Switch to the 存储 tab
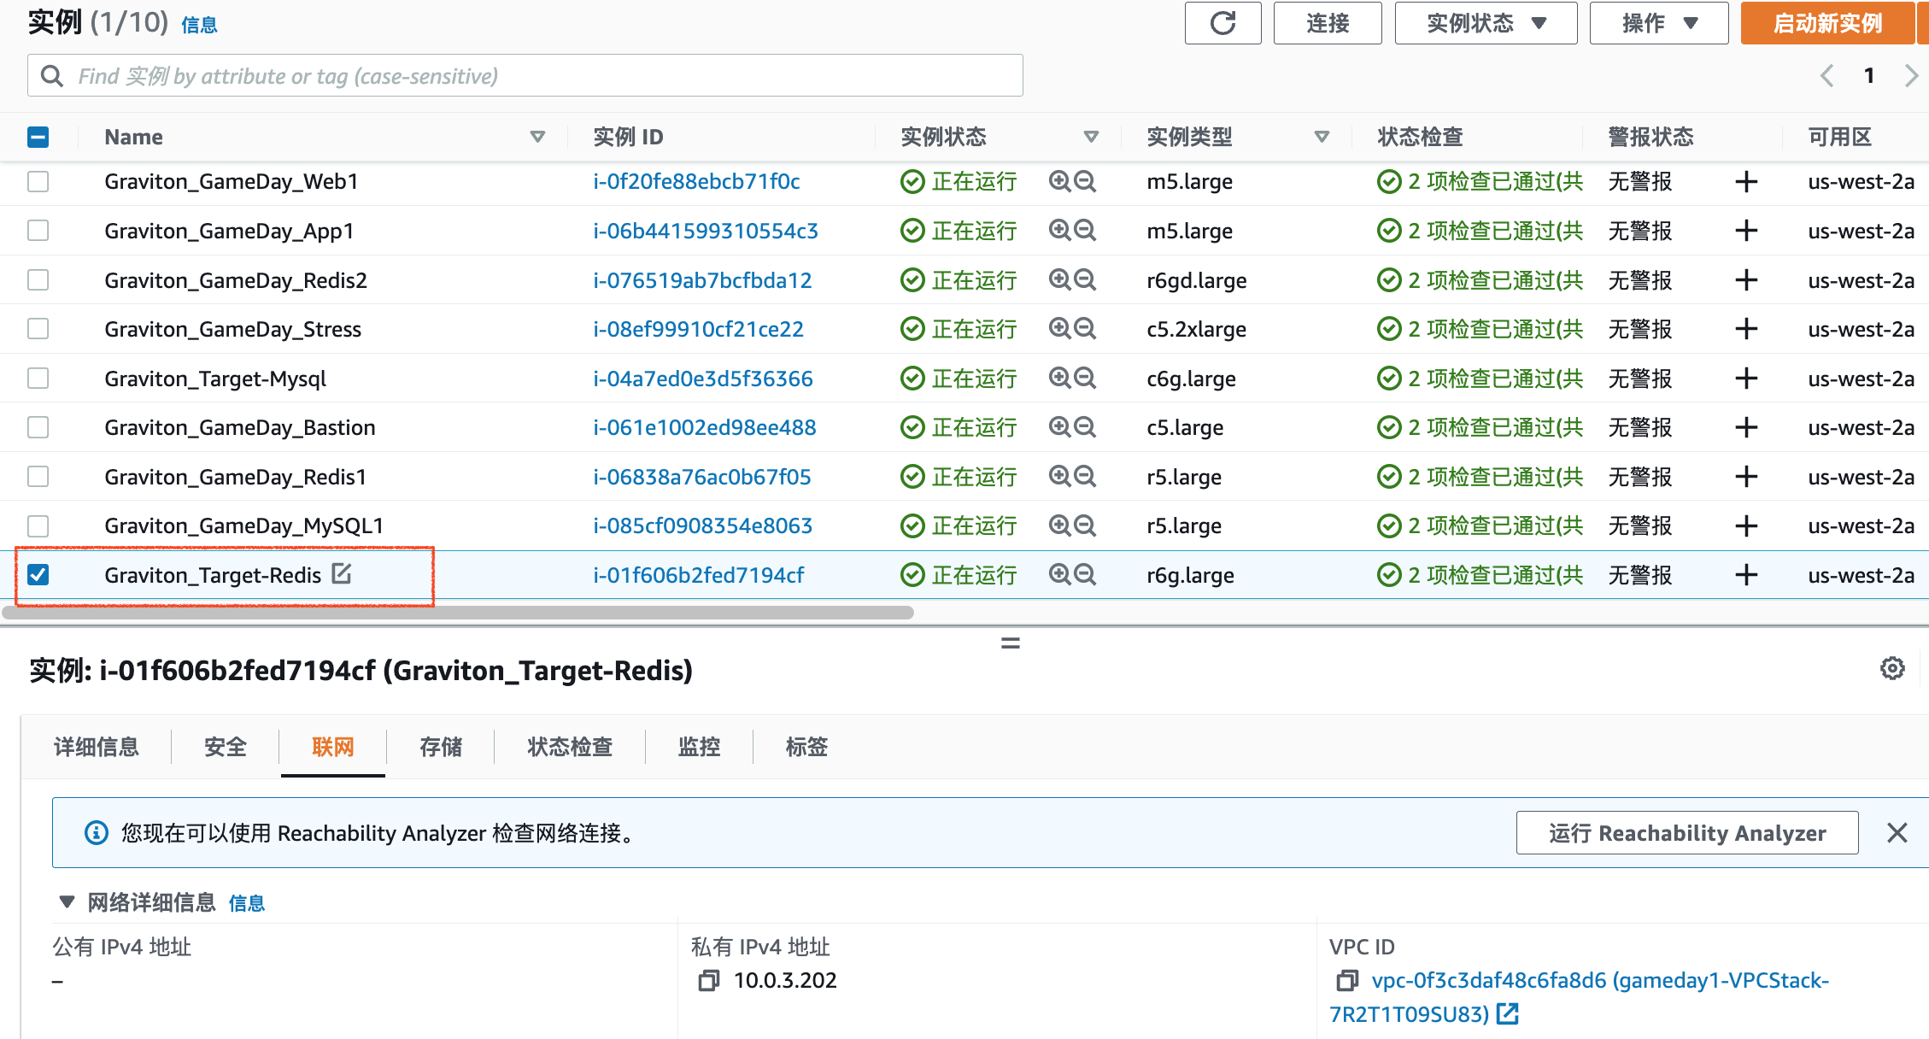Image resolution: width=1929 pixels, height=1039 pixels. [440, 747]
